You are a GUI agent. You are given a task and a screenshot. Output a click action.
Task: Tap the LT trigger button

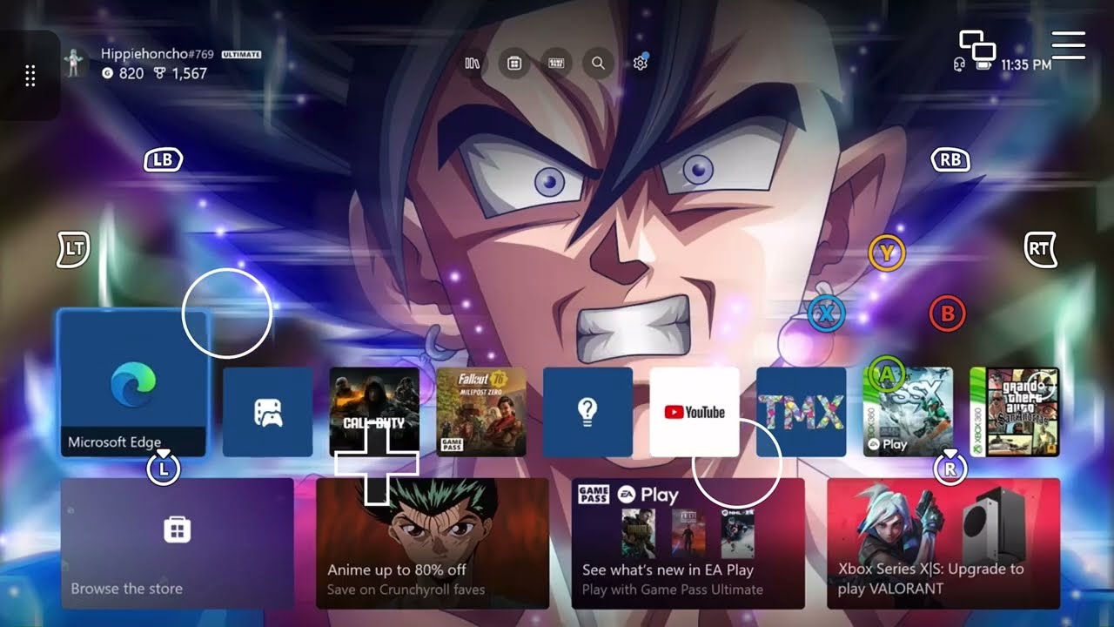coord(74,250)
